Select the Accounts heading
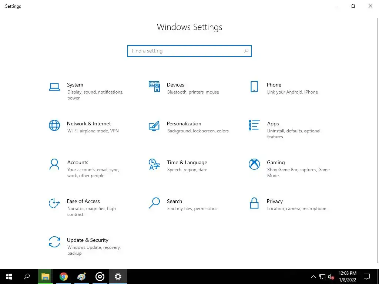 78,163
